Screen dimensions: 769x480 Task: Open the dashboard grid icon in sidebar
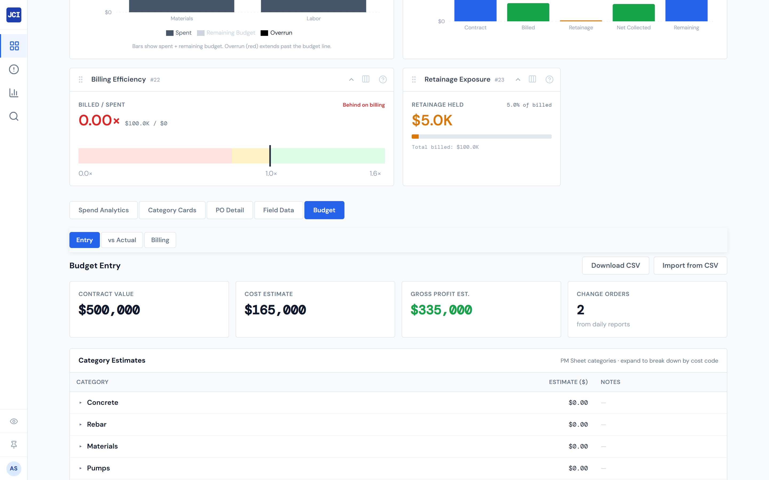pyautogui.click(x=14, y=46)
